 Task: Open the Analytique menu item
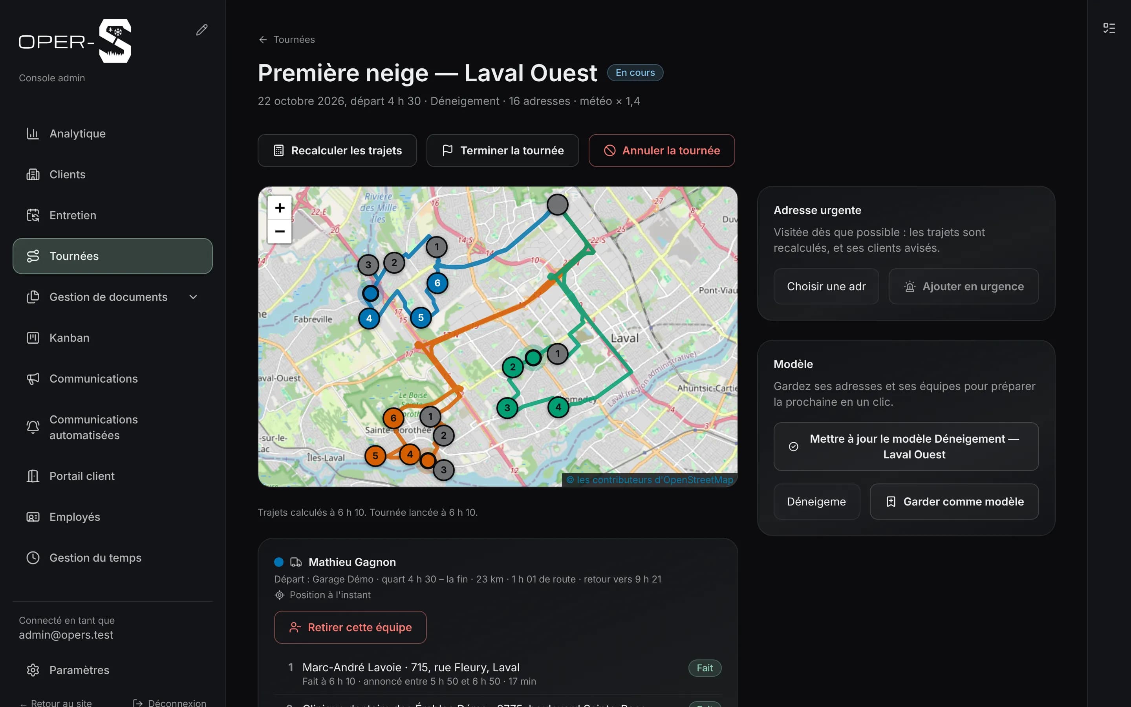click(113, 134)
